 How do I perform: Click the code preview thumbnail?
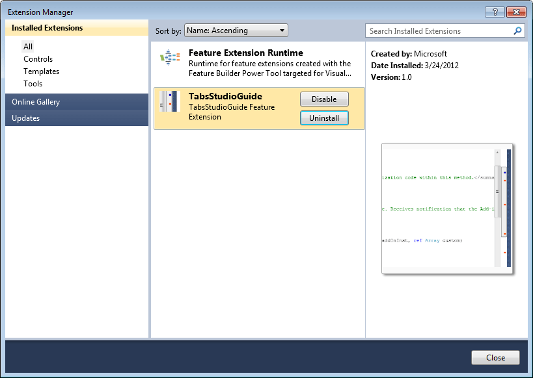pos(446,208)
